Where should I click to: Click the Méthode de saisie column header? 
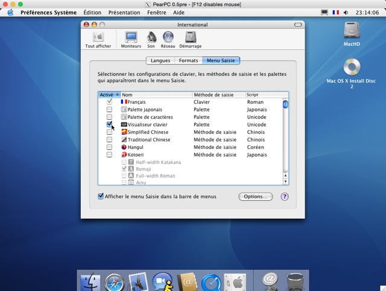219,95
